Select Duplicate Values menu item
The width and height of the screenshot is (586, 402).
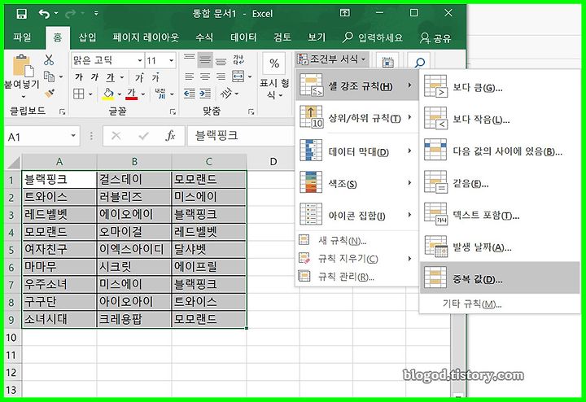point(500,277)
